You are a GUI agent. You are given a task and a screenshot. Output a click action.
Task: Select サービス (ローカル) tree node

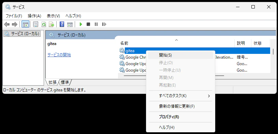(x=22, y=34)
